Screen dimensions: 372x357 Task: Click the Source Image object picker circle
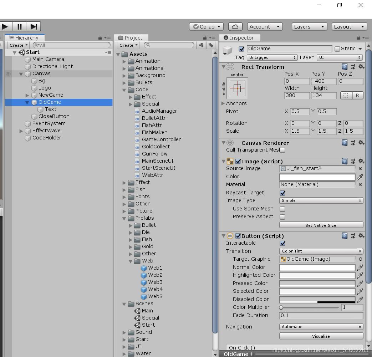tap(360, 169)
